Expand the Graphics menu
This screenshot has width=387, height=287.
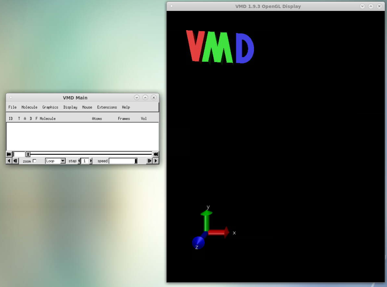50,107
